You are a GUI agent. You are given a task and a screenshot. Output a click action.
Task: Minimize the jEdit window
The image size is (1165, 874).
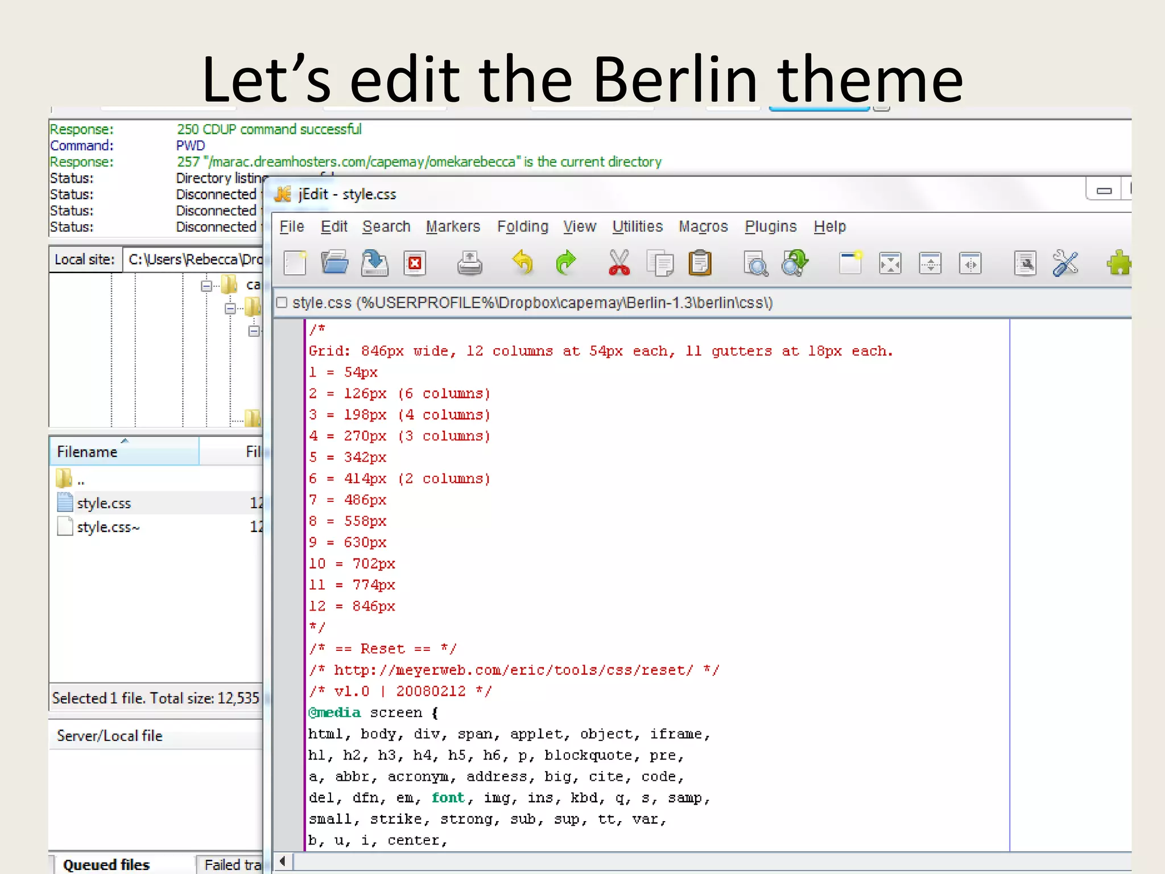pyautogui.click(x=1104, y=190)
